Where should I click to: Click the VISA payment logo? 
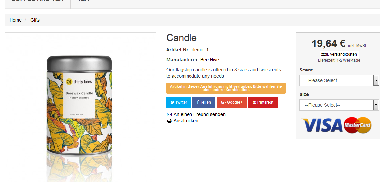click(322, 125)
